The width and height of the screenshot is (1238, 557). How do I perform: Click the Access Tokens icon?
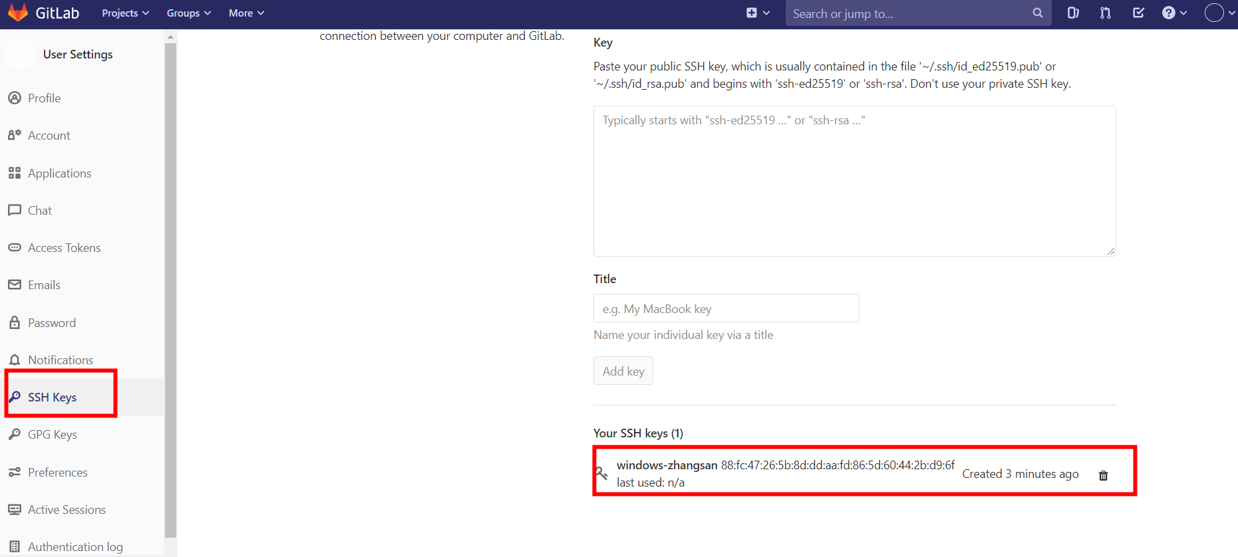[15, 247]
